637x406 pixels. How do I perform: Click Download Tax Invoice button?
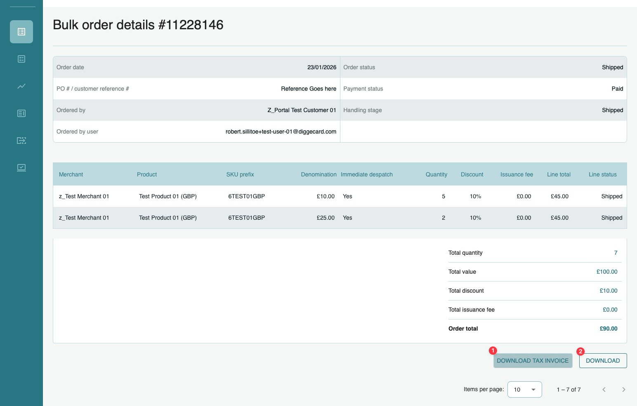tap(533, 361)
